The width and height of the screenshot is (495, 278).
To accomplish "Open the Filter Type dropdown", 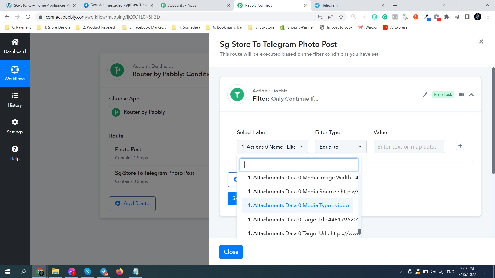I will pyautogui.click(x=341, y=147).
